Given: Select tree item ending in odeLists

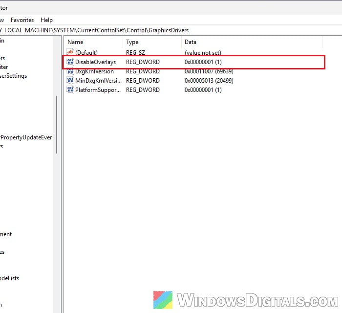Looking at the screenshot, I should [x=9, y=278].
